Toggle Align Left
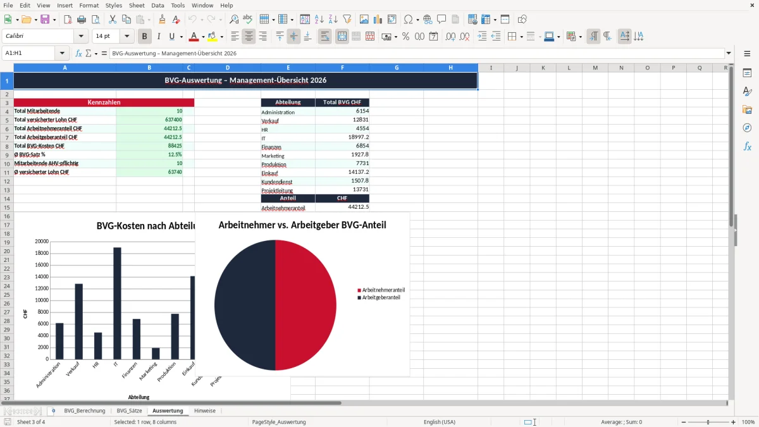Viewport: 759px width, 427px height. (235, 37)
